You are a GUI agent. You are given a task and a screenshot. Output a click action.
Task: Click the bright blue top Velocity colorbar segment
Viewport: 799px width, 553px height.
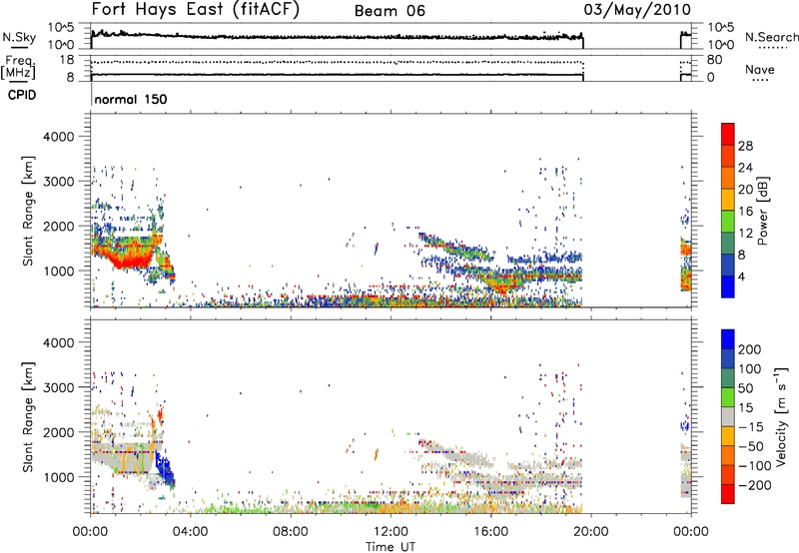[x=728, y=339]
